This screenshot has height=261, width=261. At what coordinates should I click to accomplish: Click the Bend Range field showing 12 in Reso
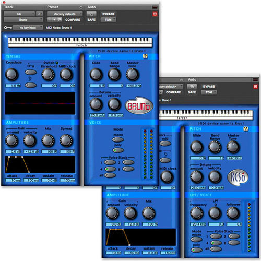tap(216, 158)
